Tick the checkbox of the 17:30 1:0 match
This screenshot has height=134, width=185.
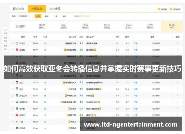(x=13, y=96)
